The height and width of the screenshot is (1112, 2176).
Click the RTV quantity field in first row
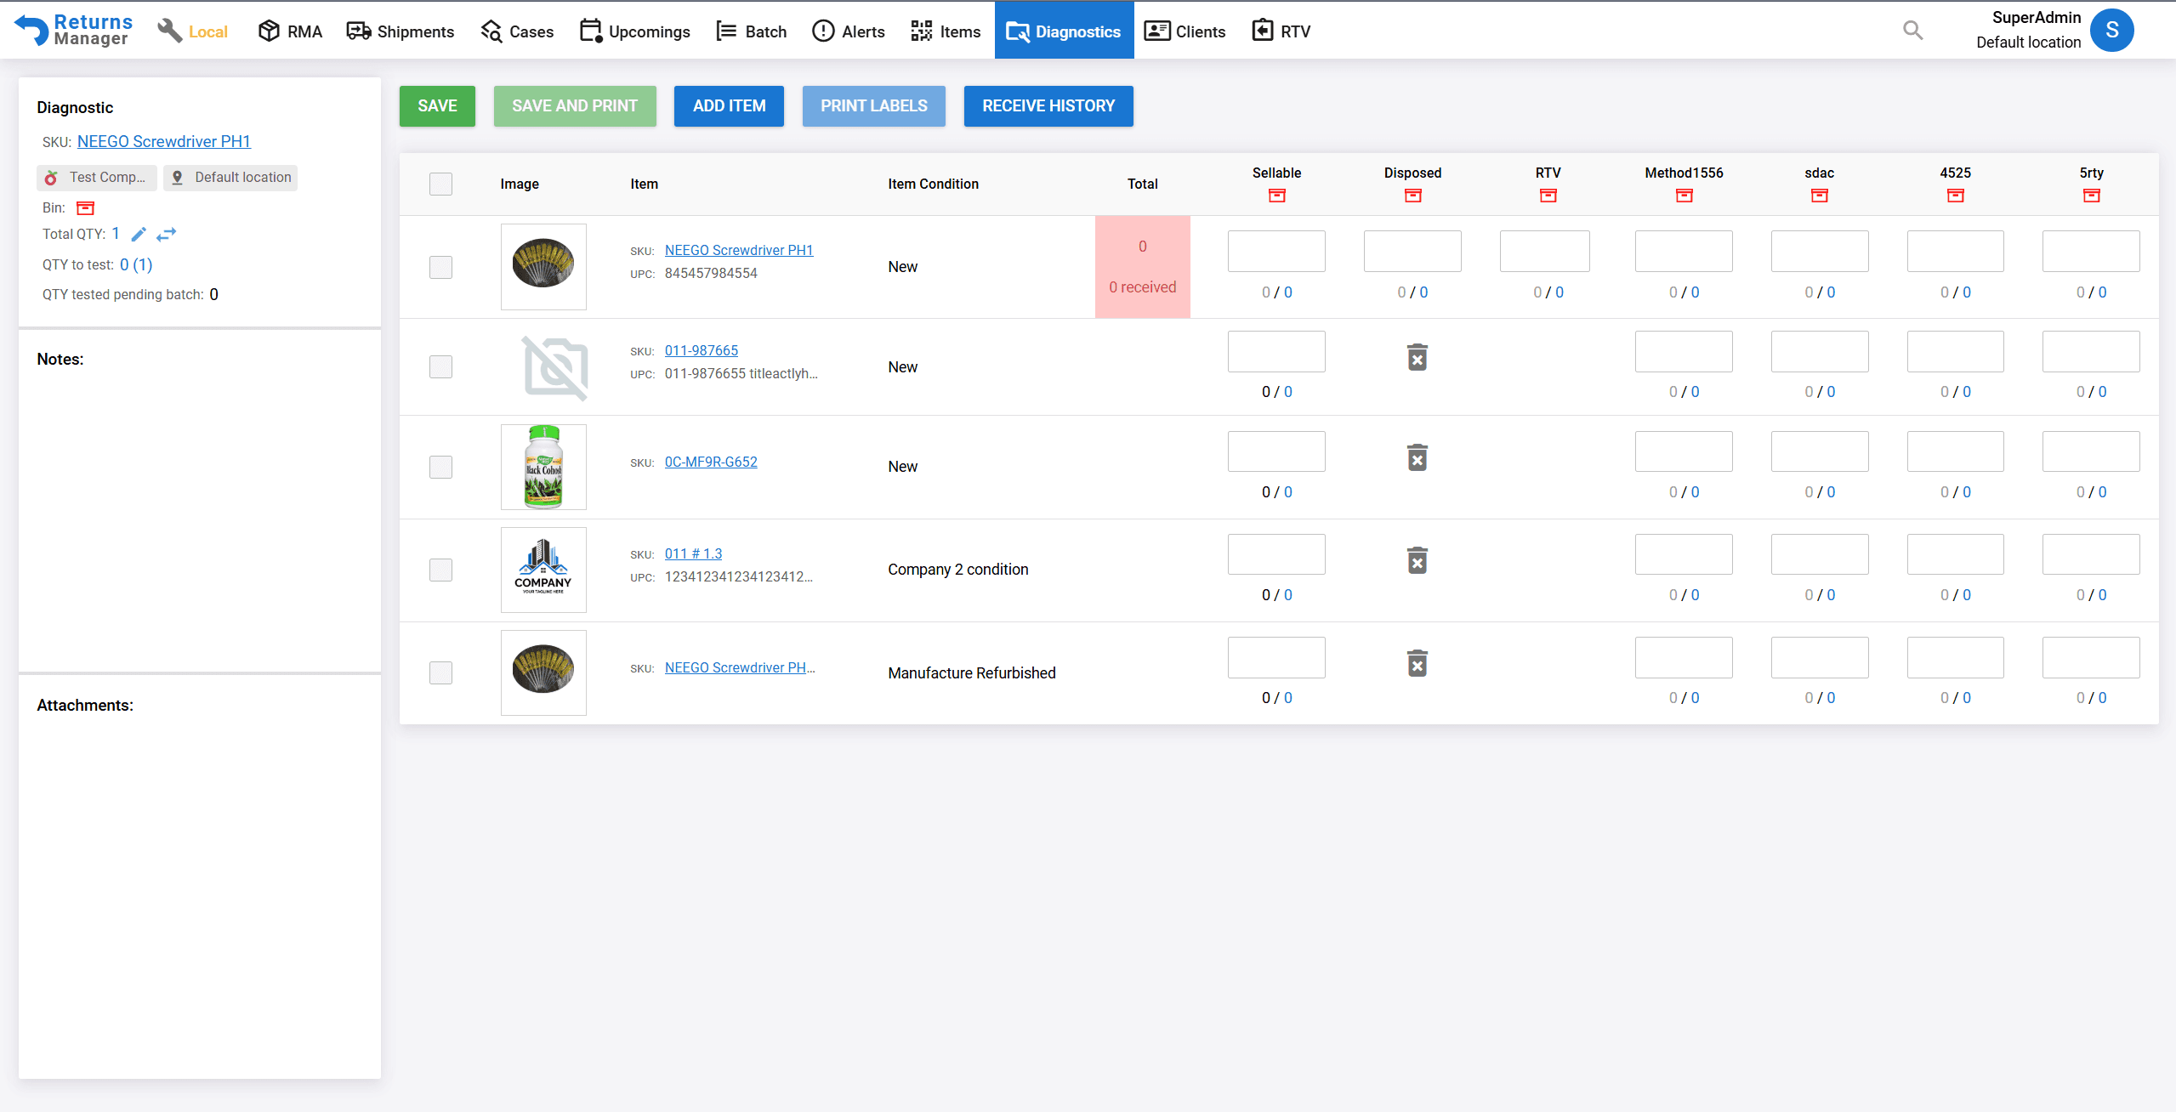1544,252
